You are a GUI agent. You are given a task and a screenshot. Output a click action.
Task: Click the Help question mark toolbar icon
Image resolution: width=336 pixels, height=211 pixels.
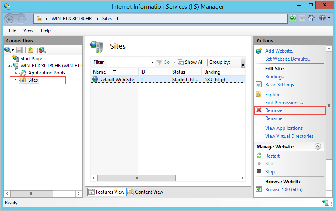coord(322,18)
